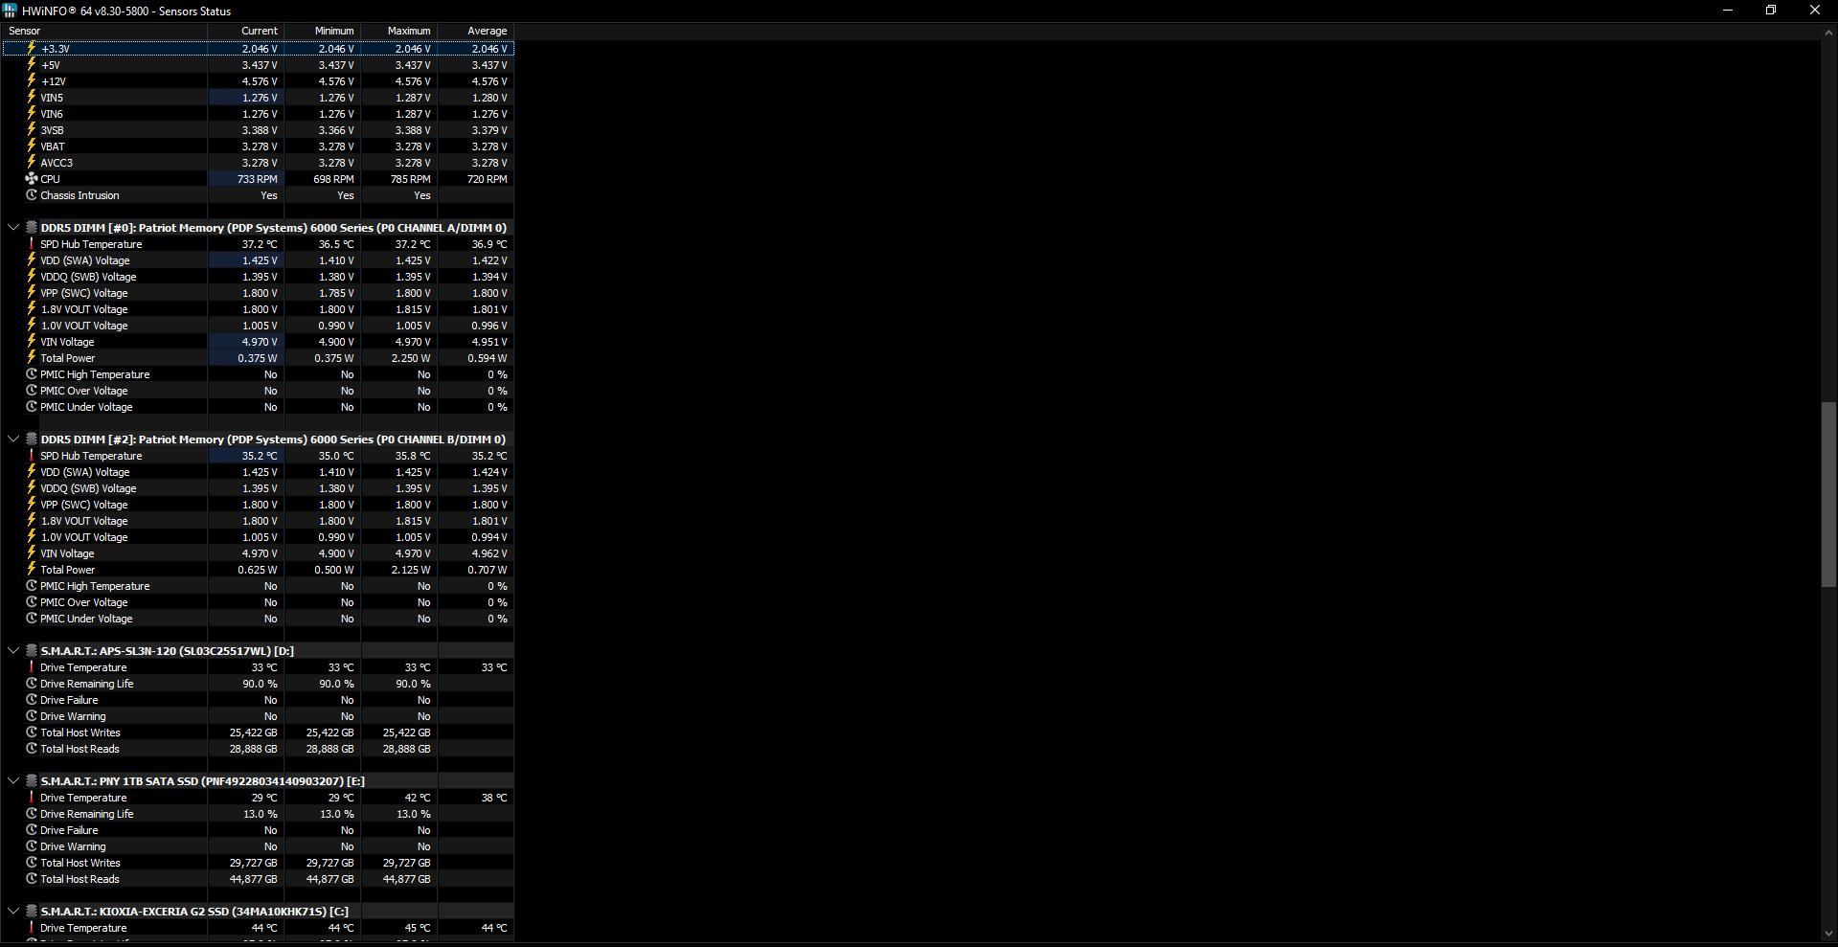1838x947 pixels.
Task: Click PNY Drive Remaining Life 13.0 % current value
Action: [x=260, y=814]
